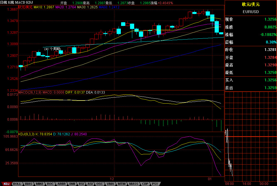Show the MASS indicator tab

(134, 184)
